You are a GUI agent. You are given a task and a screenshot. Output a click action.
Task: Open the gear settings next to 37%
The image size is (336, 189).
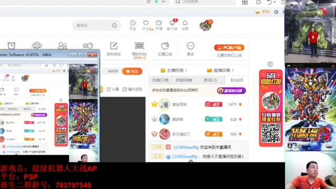pos(276,12)
